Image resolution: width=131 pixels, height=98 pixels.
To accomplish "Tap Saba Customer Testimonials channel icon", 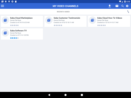I will (49, 20).
